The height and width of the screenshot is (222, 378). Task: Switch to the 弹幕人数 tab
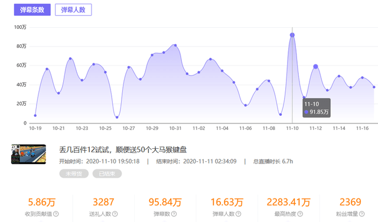coord(73,10)
